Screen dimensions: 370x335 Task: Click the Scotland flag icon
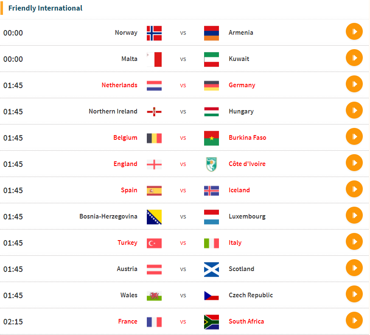point(211,269)
